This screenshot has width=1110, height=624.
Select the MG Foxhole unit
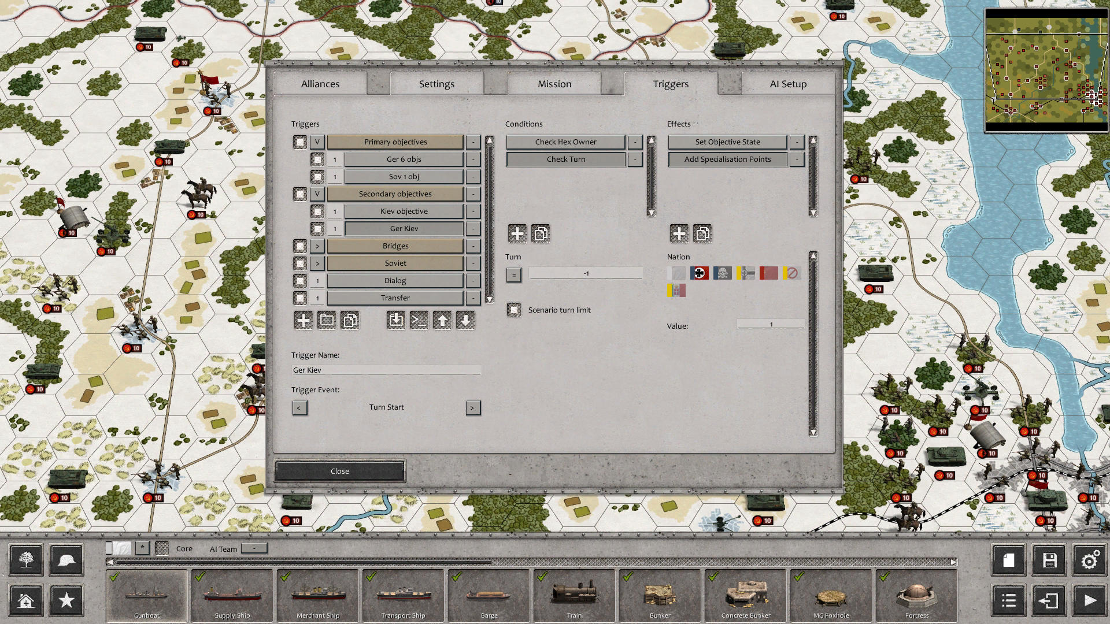pyautogui.click(x=831, y=595)
